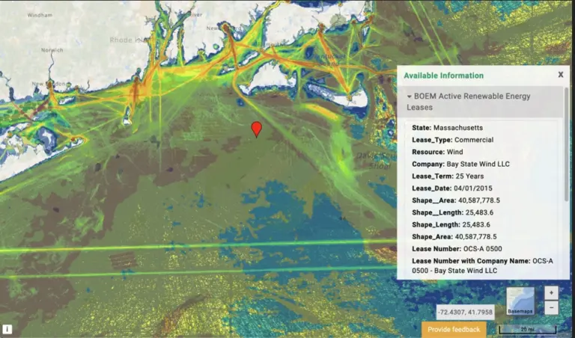Click the Provide feedback button
Image resolution: width=575 pixels, height=338 pixels.
click(x=454, y=330)
